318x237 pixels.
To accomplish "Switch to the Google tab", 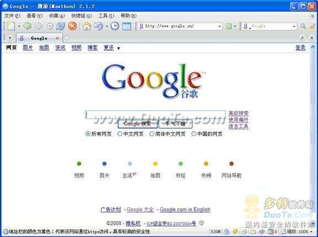I will pyautogui.click(x=39, y=38).
